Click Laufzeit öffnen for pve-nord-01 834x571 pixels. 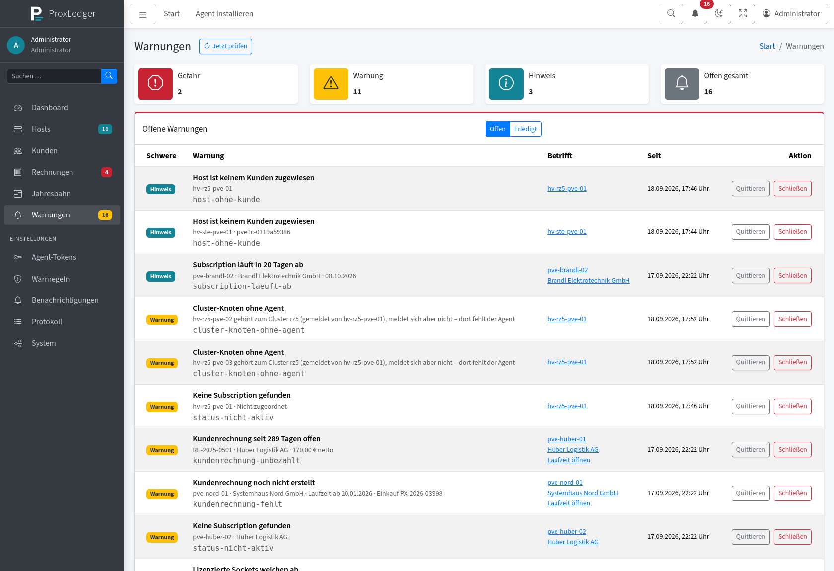coord(568,503)
